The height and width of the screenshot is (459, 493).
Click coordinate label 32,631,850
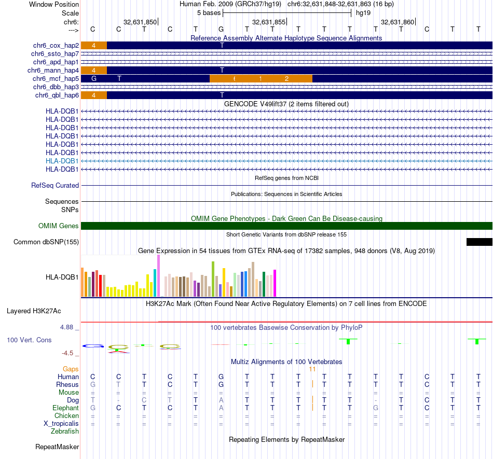pyautogui.click(x=140, y=22)
